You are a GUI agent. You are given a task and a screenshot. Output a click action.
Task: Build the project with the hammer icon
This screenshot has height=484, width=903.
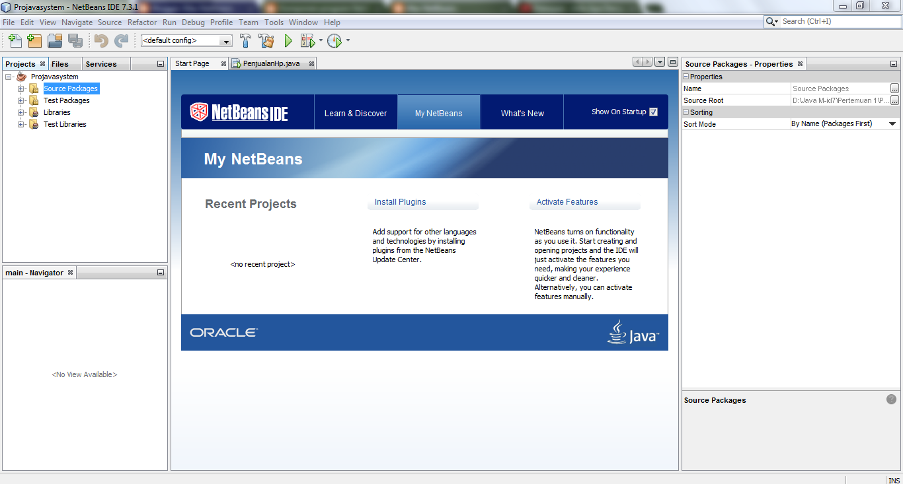point(245,40)
